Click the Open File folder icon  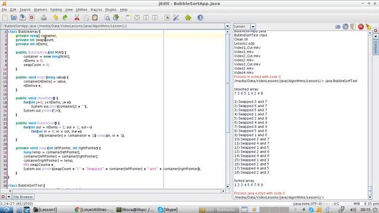coord(14,17)
